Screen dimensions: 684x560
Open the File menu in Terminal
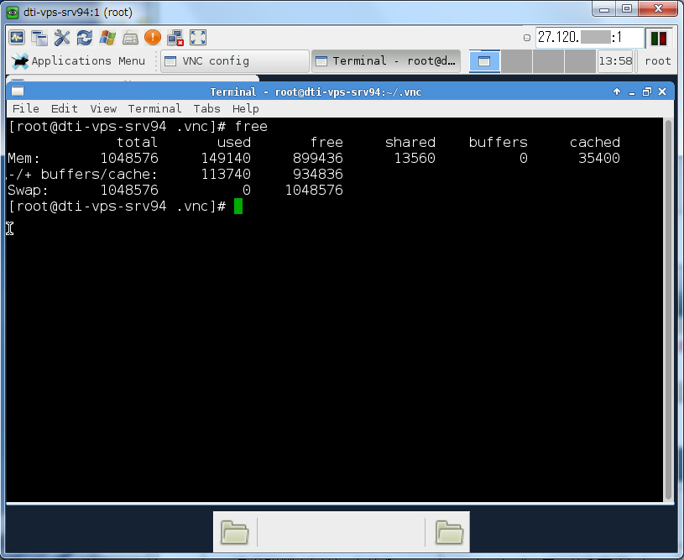pyautogui.click(x=25, y=108)
